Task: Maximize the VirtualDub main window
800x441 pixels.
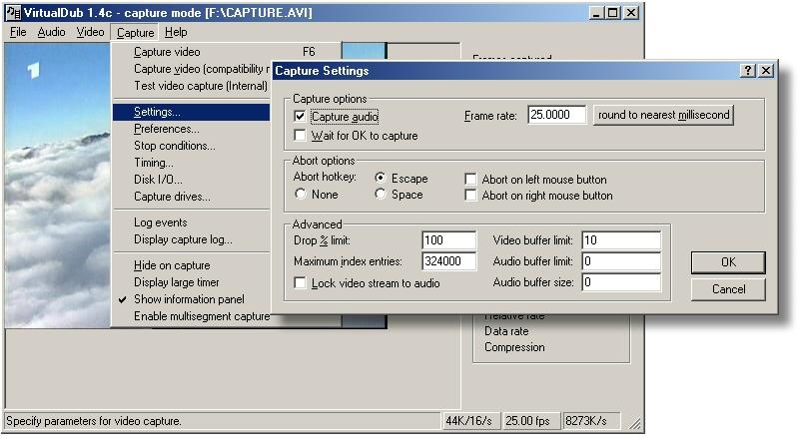Action: pyautogui.click(x=613, y=12)
